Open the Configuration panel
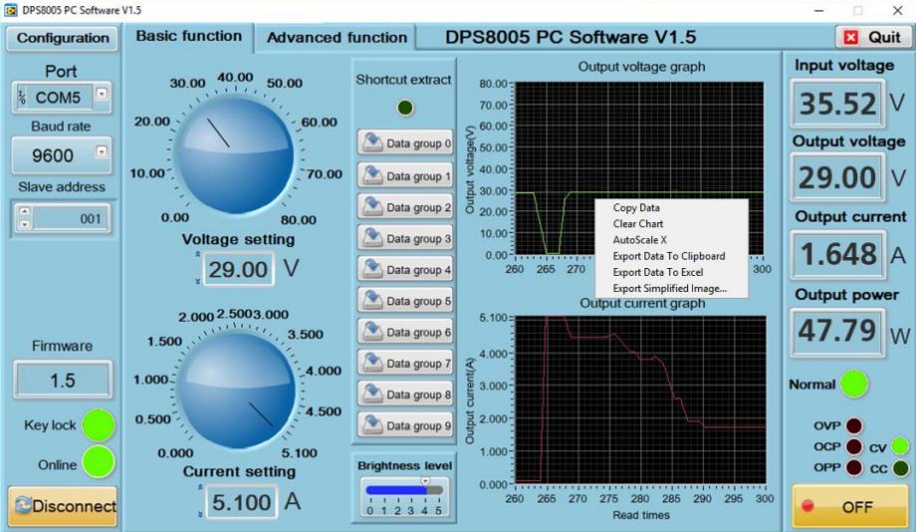Image resolution: width=916 pixels, height=532 pixels. point(63,38)
